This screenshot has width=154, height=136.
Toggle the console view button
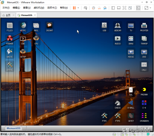click(138, 8)
